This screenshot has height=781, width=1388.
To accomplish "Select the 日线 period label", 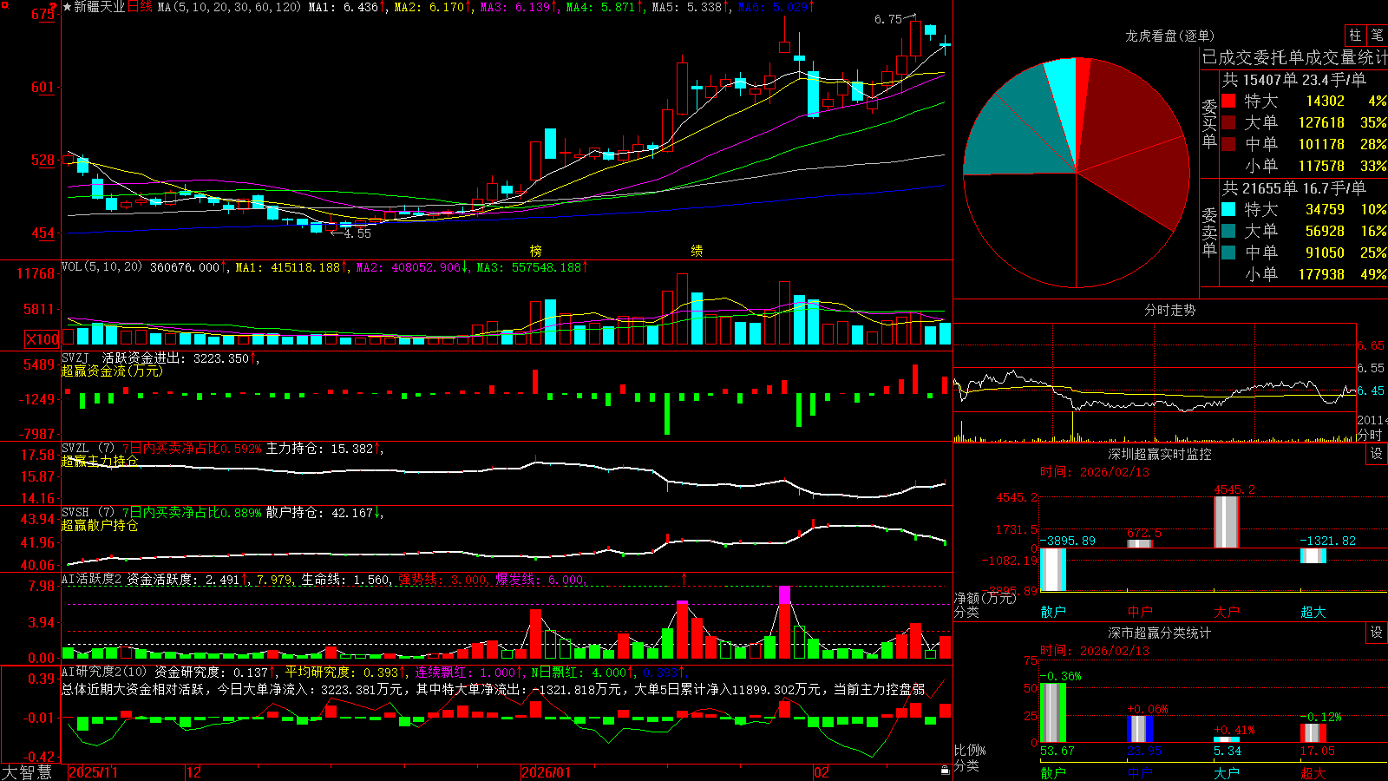I will [x=141, y=7].
